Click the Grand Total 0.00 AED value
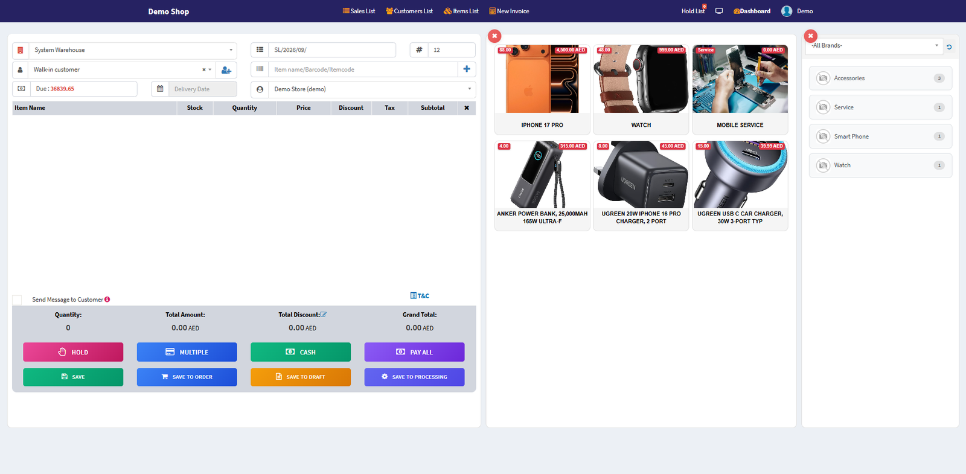The width and height of the screenshot is (966, 474). click(x=420, y=328)
